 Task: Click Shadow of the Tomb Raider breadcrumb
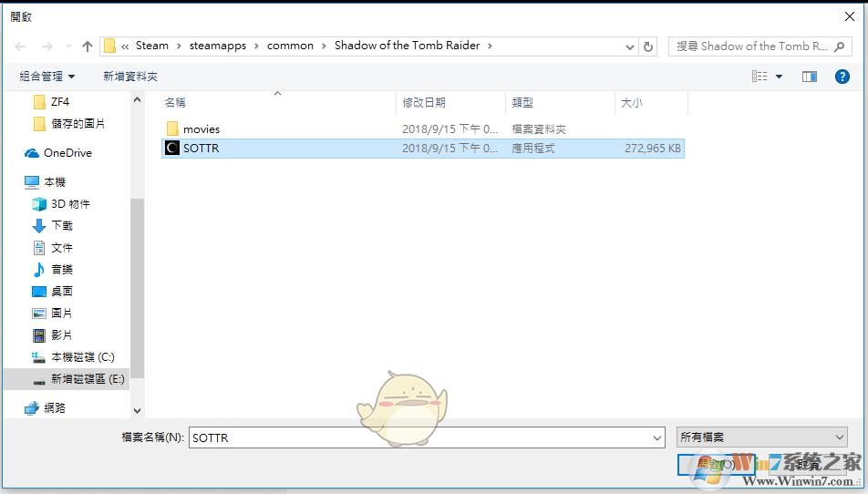tap(407, 46)
